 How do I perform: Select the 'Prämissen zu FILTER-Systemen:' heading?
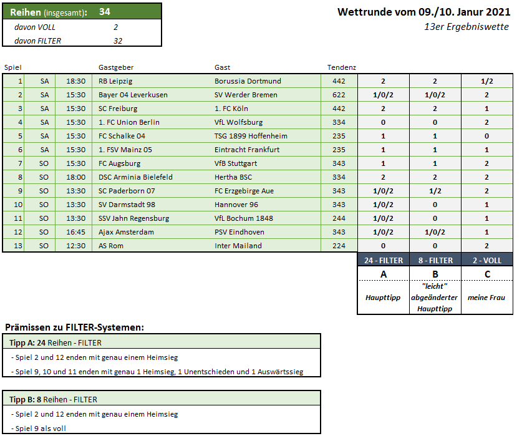point(74,327)
